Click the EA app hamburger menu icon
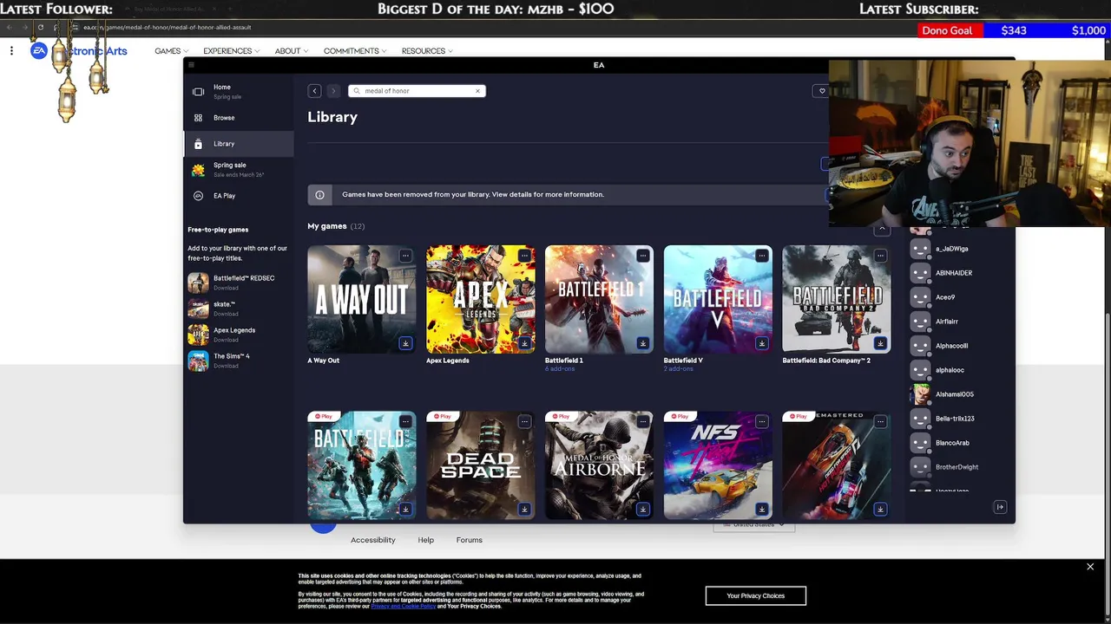The width and height of the screenshot is (1111, 624). click(x=191, y=65)
